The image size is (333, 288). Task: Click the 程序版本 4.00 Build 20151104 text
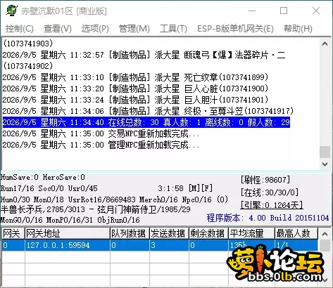268,218
